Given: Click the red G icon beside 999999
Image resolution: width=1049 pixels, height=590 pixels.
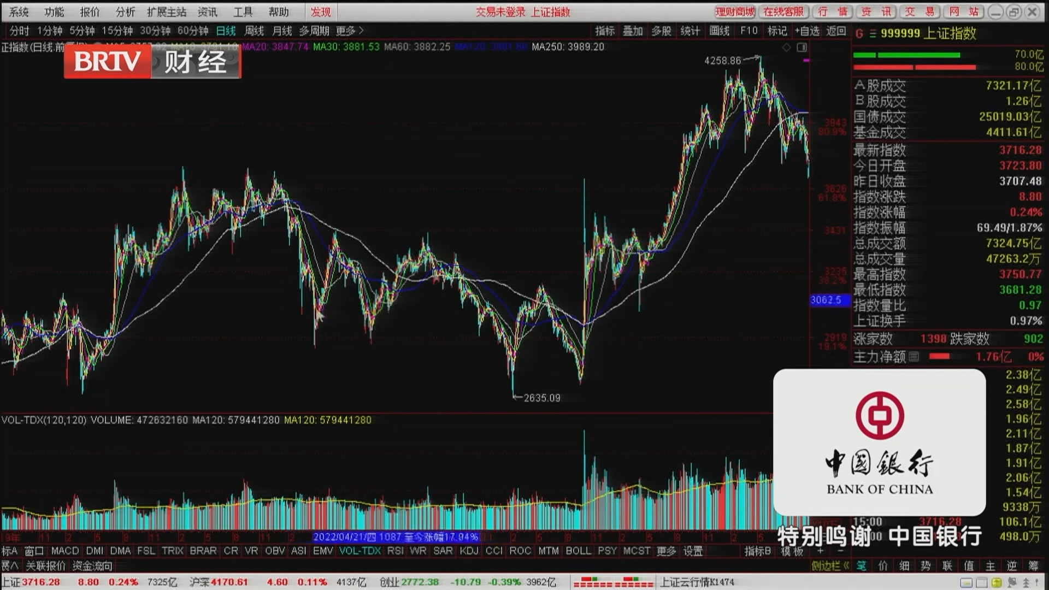Looking at the screenshot, I should point(859,34).
